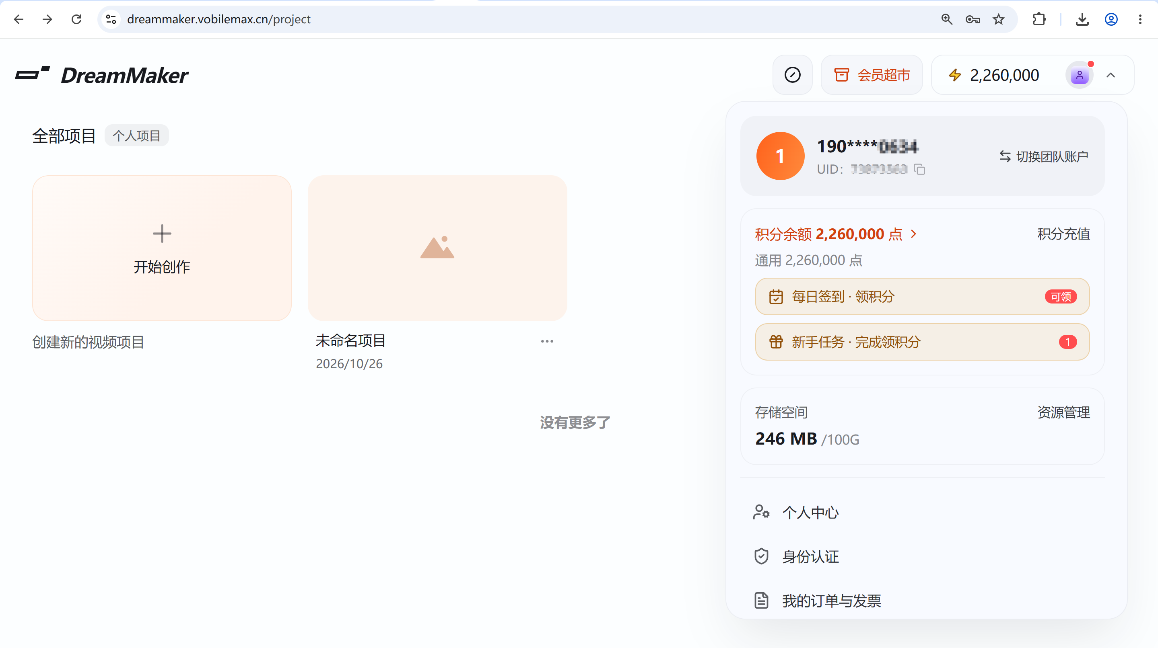Image resolution: width=1158 pixels, height=648 pixels.
Task: Open the saved passwords key icon
Action: (973, 19)
